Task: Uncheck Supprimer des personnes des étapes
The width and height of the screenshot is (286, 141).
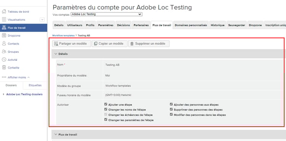Action: (171, 109)
